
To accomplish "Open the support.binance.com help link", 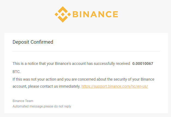I will tap(115, 86).
